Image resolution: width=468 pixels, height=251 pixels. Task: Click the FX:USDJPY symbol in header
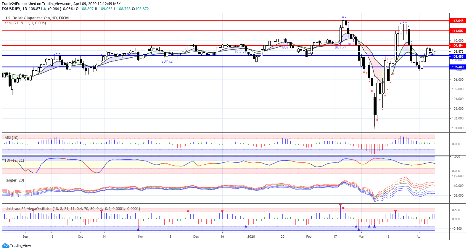[11, 9]
